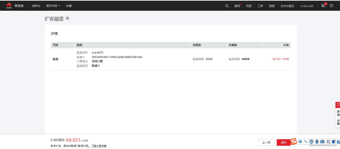Open the 收藏 favorites menu item
340x149 pixels.
click(x=69, y=6)
